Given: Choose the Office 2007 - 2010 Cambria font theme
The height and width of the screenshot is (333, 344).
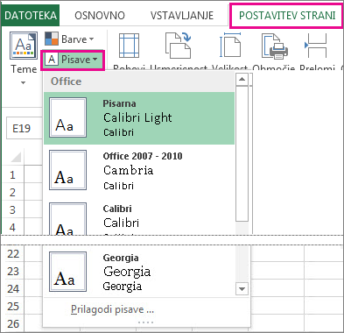Looking at the screenshot, I should coord(139,171).
